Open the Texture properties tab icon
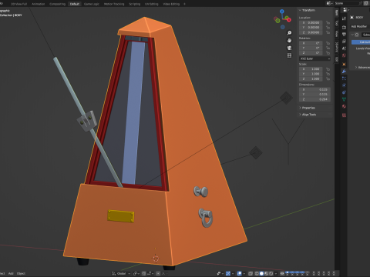 click(344, 115)
